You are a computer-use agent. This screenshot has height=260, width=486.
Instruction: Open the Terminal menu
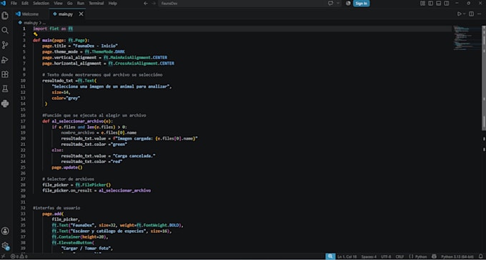pos(96,4)
